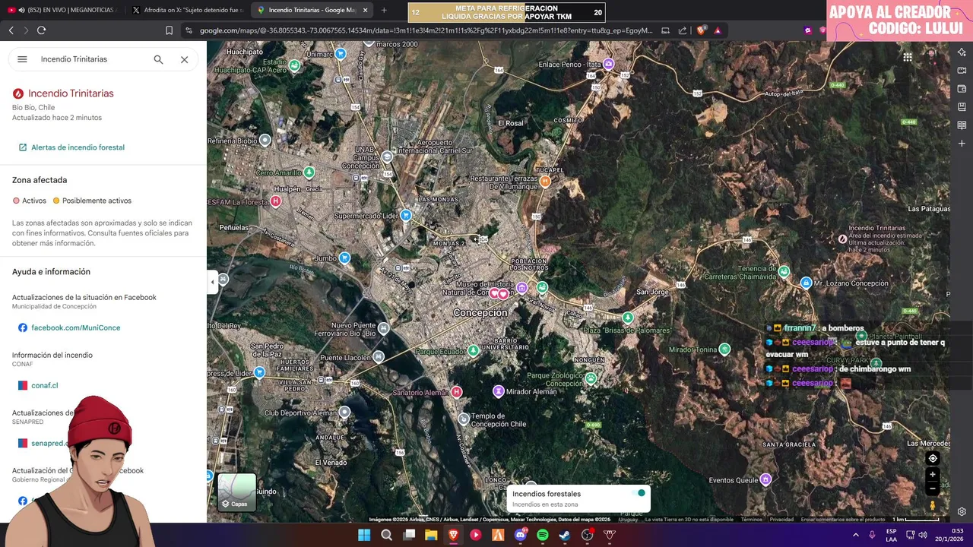Image resolution: width=973 pixels, height=547 pixels.
Task: Open Spotify from the taskbar
Action: pos(543,535)
